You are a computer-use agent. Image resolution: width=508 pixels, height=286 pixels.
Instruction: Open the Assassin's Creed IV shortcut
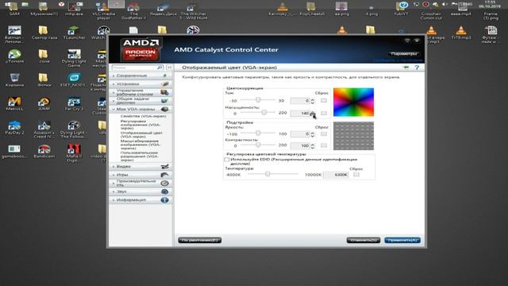[x=44, y=129]
